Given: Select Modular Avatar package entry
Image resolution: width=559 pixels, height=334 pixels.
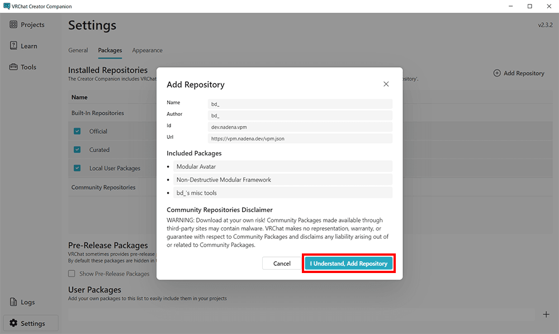Looking at the screenshot, I should [x=283, y=166].
